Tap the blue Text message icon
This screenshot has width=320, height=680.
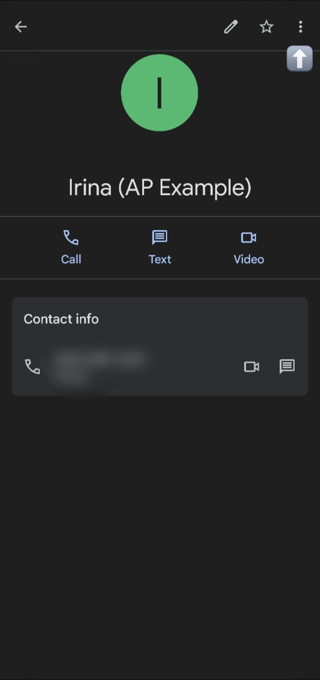tap(160, 238)
